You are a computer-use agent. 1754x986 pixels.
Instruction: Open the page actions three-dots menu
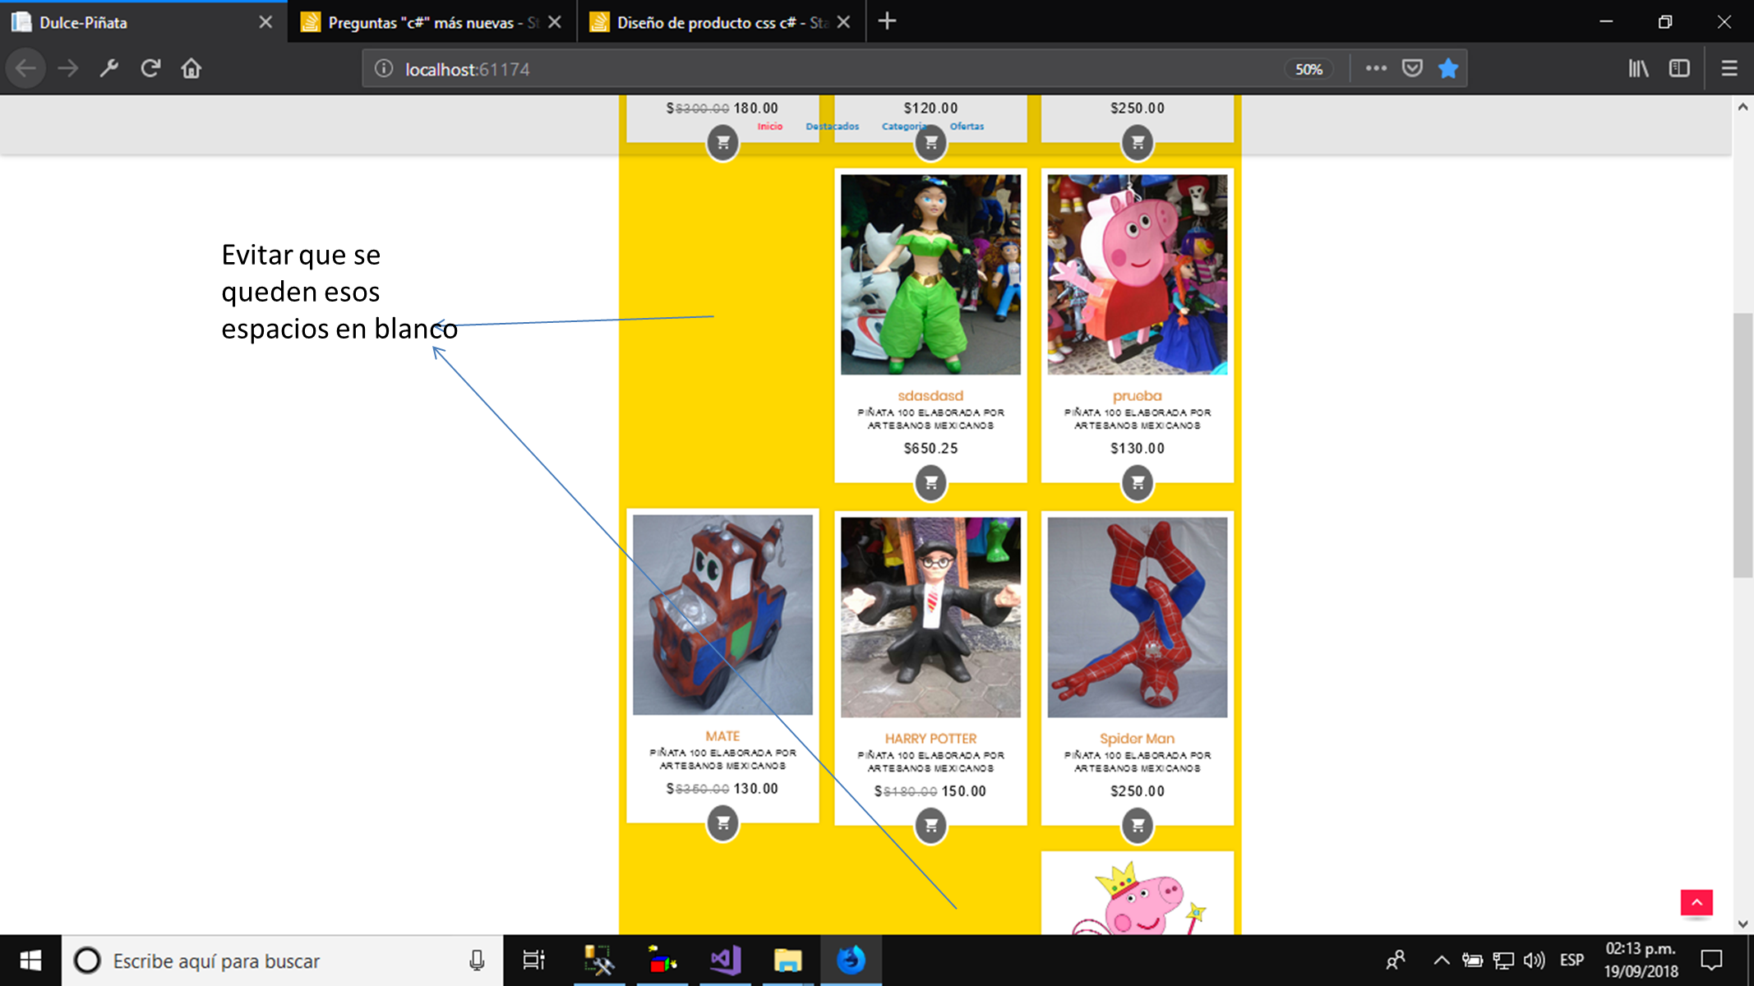(1376, 69)
